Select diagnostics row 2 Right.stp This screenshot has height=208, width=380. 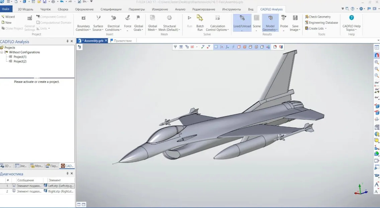point(37,191)
